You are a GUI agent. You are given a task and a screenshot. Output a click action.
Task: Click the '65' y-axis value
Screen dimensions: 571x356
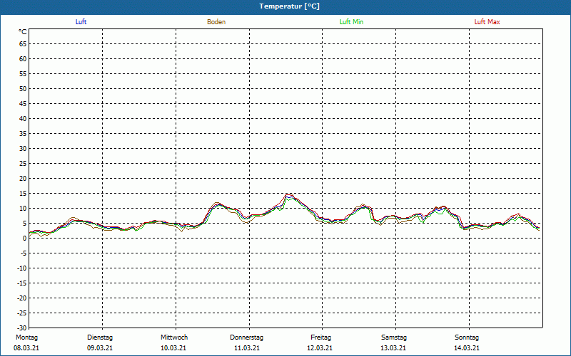tap(23, 44)
